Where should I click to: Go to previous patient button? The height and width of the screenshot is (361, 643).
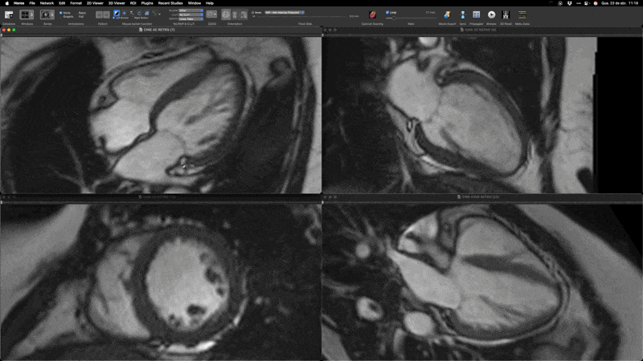tap(99, 14)
